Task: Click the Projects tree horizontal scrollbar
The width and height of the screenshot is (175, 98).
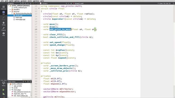Action: tap(19, 79)
